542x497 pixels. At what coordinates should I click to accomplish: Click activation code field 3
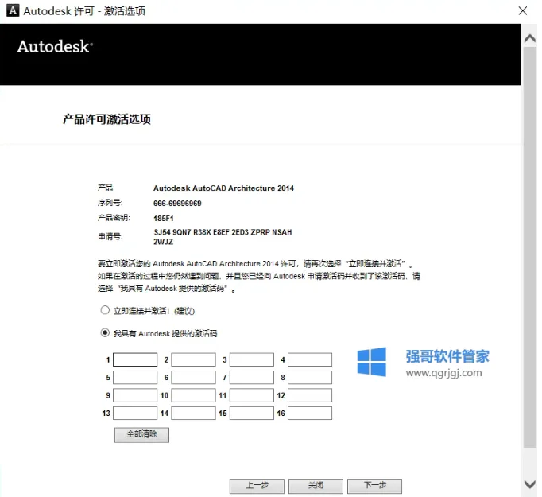[252, 359]
